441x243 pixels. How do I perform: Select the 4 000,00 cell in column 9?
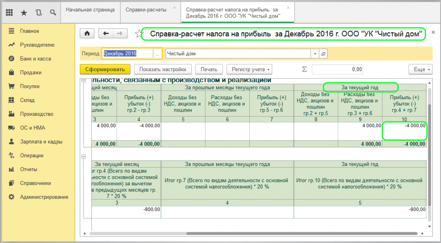tap(360, 131)
